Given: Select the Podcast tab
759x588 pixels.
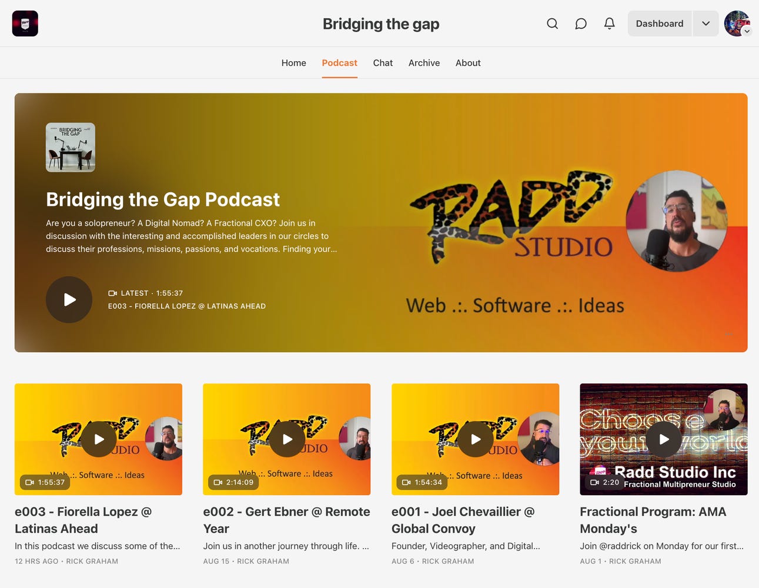Looking at the screenshot, I should coord(339,63).
